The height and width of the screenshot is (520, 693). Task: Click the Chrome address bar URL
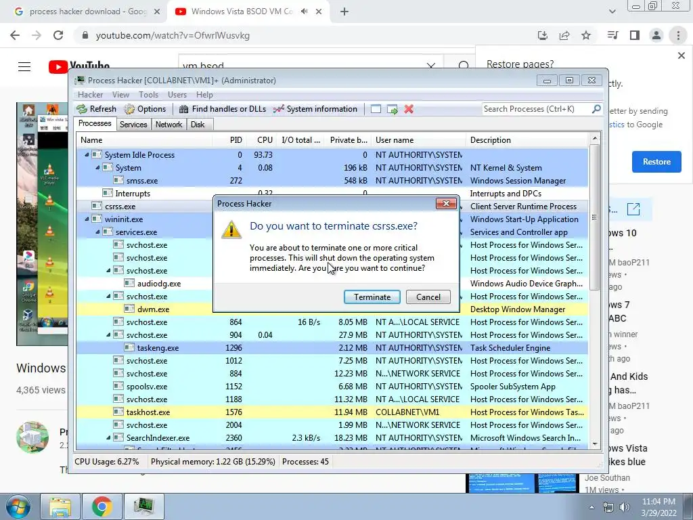[x=173, y=35]
